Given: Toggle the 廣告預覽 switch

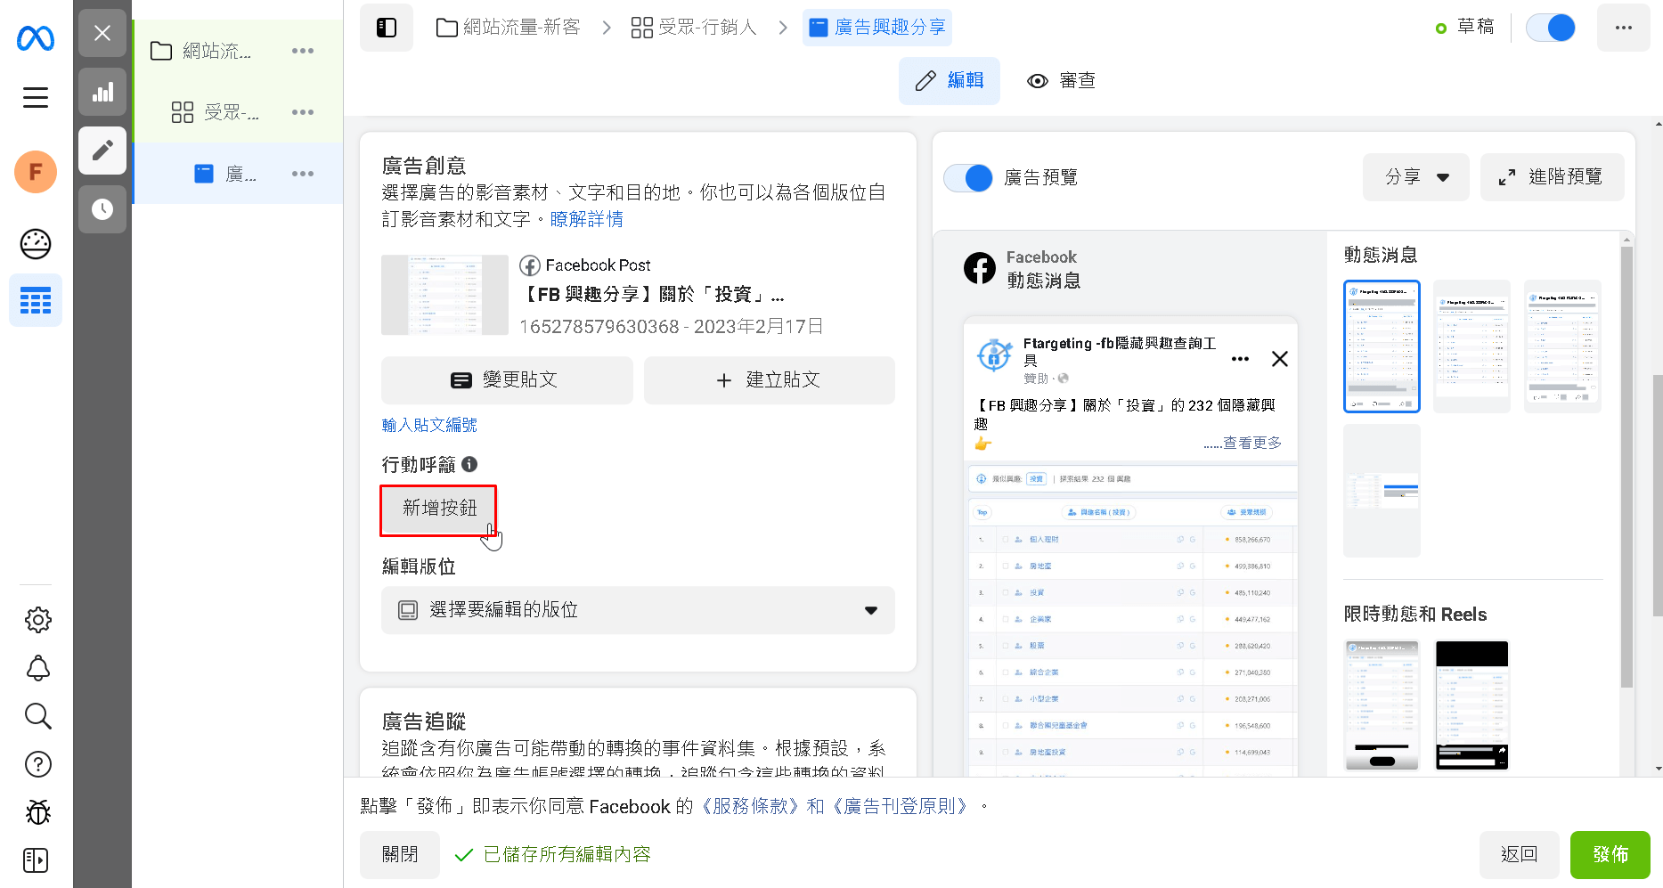Looking at the screenshot, I should coord(968,178).
